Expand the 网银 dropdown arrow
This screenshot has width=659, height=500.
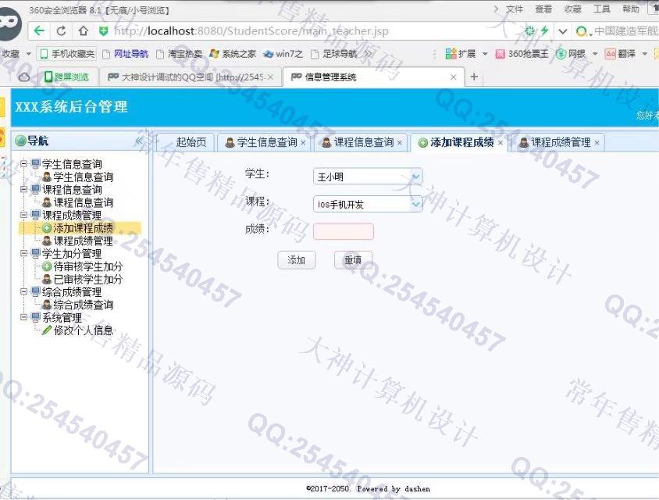tap(595, 54)
